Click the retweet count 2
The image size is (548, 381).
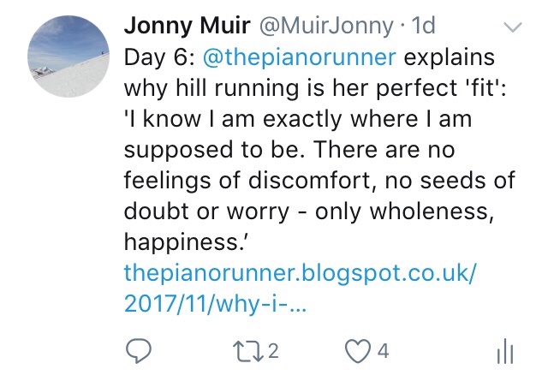274,349
